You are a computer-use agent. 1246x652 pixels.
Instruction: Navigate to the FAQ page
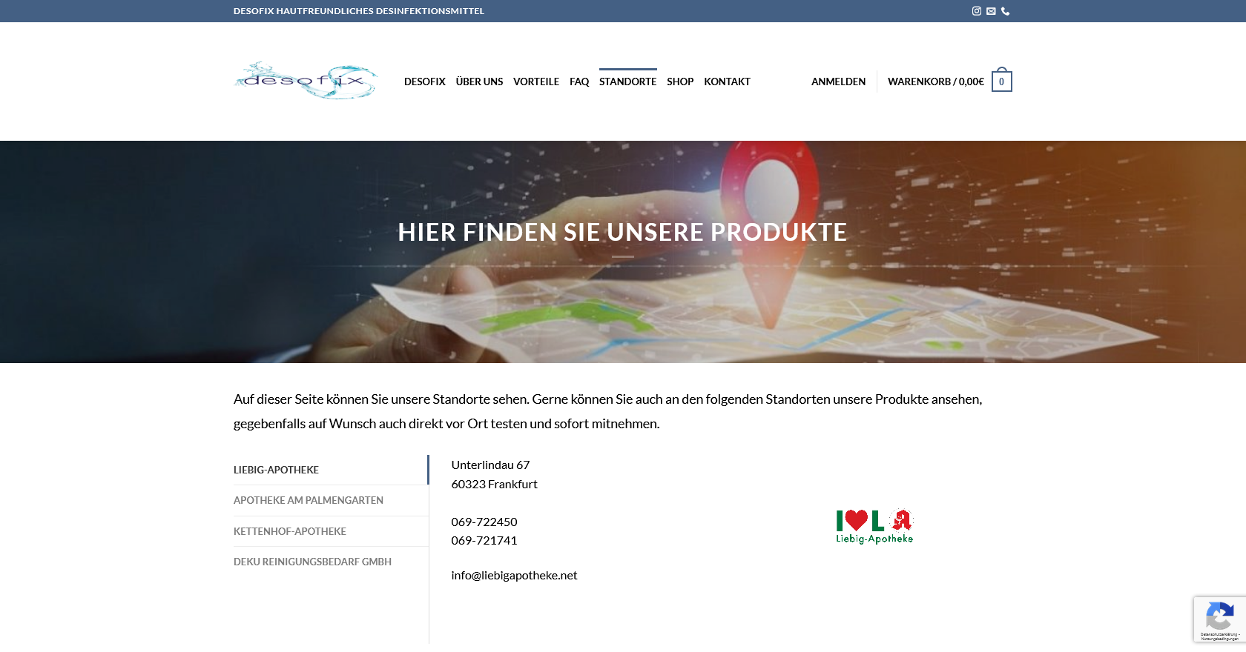(579, 81)
